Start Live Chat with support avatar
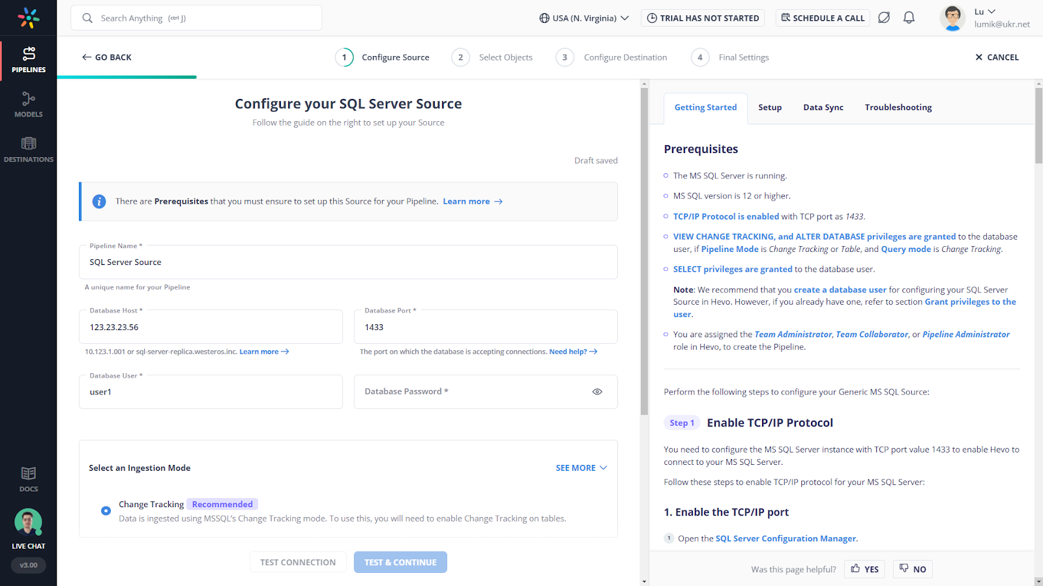Image resolution: width=1043 pixels, height=586 pixels. [29, 523]
